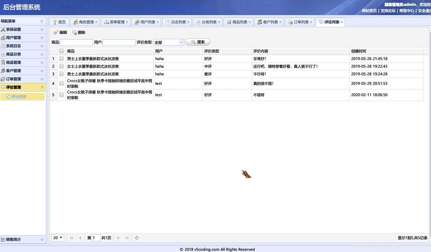Open the page size dropdown showing 20
The height and width of the screenshot is (252, 431).
(58, 238)
